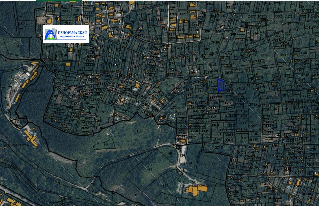Click the blue highlighted parcel outline

(220, 85)
